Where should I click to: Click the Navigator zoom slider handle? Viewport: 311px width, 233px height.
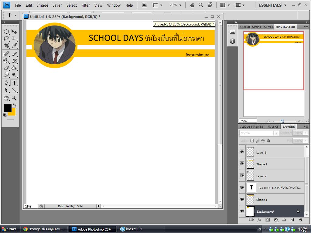point(282,121)
